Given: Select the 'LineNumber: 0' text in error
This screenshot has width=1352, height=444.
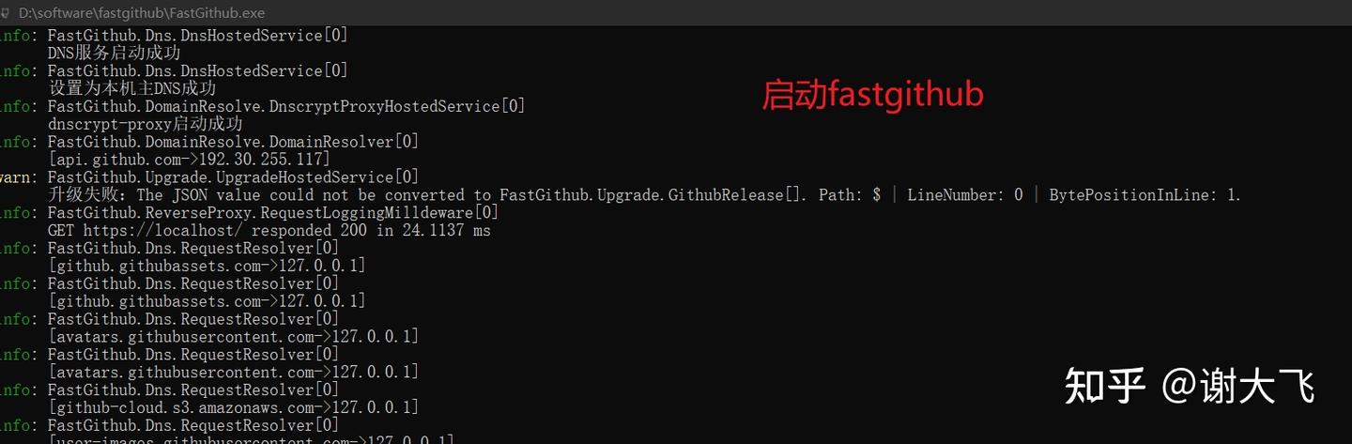Looking at the screenshot, I should click(965, 195).
